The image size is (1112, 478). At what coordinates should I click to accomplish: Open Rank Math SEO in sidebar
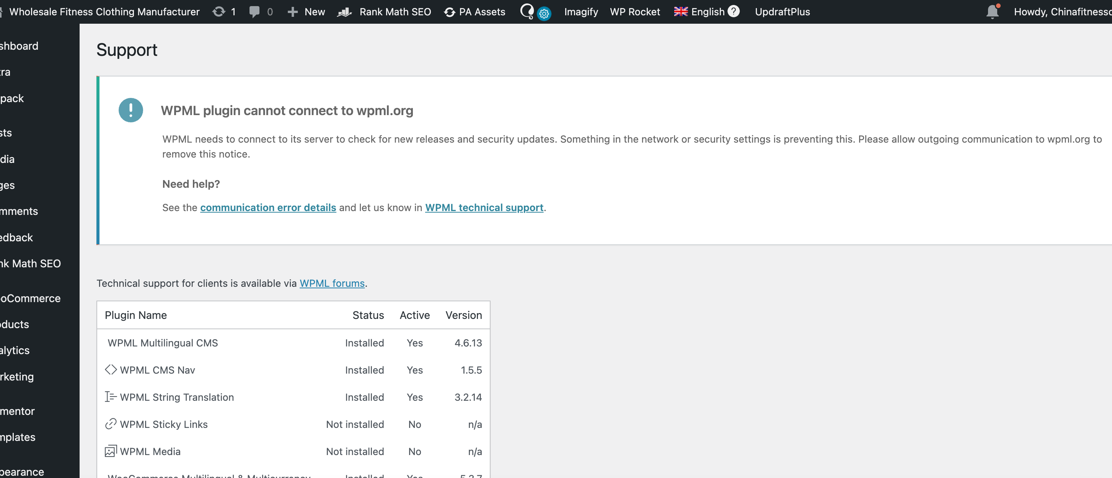click(x=30, y=263)
